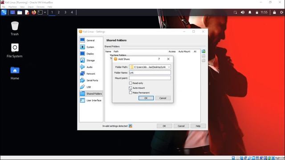Open the File System desktop icon

[15, 51]
